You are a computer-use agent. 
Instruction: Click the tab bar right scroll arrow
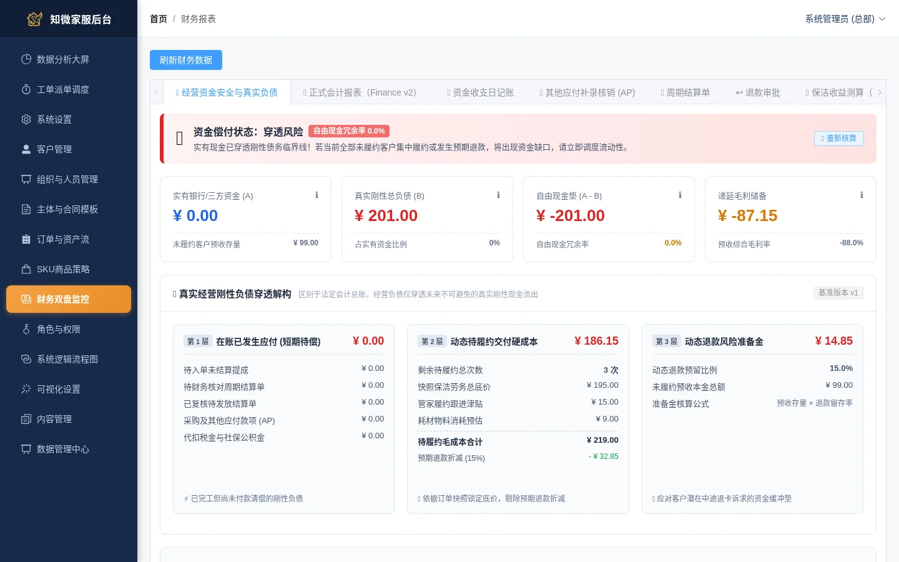[x=880, y=92]
